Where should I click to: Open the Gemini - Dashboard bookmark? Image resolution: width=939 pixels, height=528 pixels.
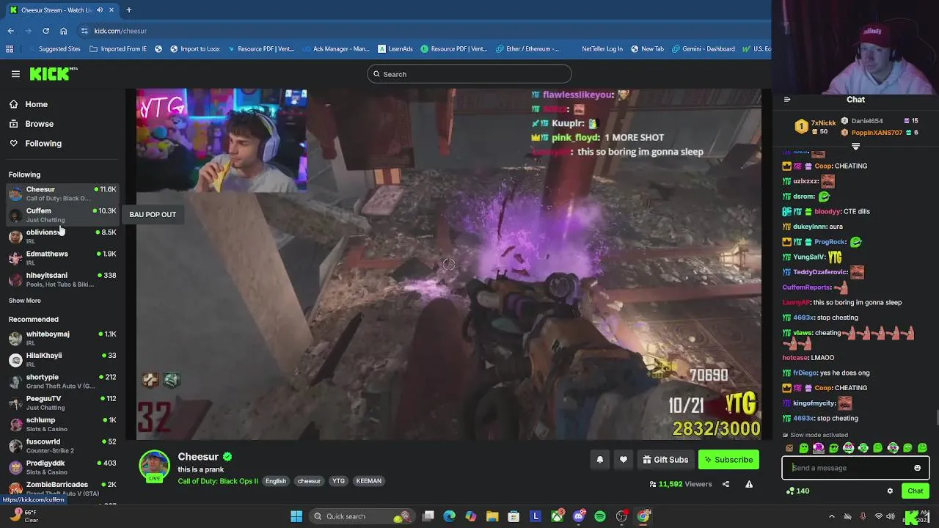[x=702, y=49]
